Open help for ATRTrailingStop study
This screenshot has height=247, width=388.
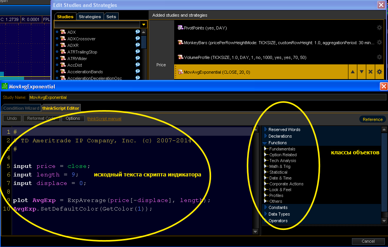pos(138,52)
